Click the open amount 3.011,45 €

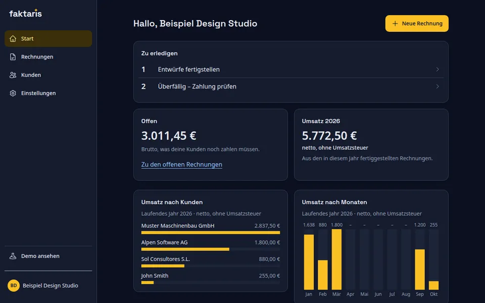tap(169, 136)
